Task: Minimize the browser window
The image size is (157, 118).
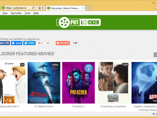Action: 153,3
